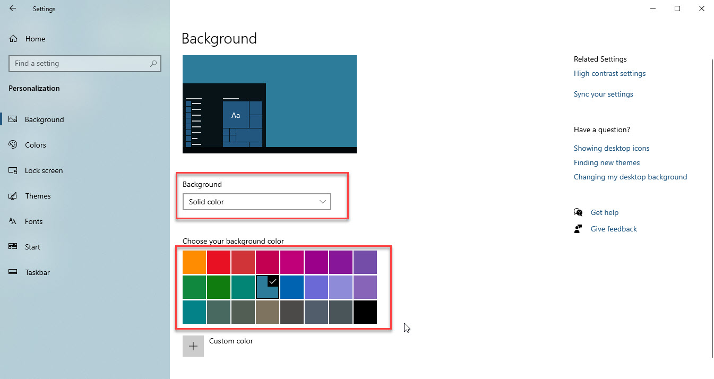Maximize the Settings window

[x=677, y=8]
